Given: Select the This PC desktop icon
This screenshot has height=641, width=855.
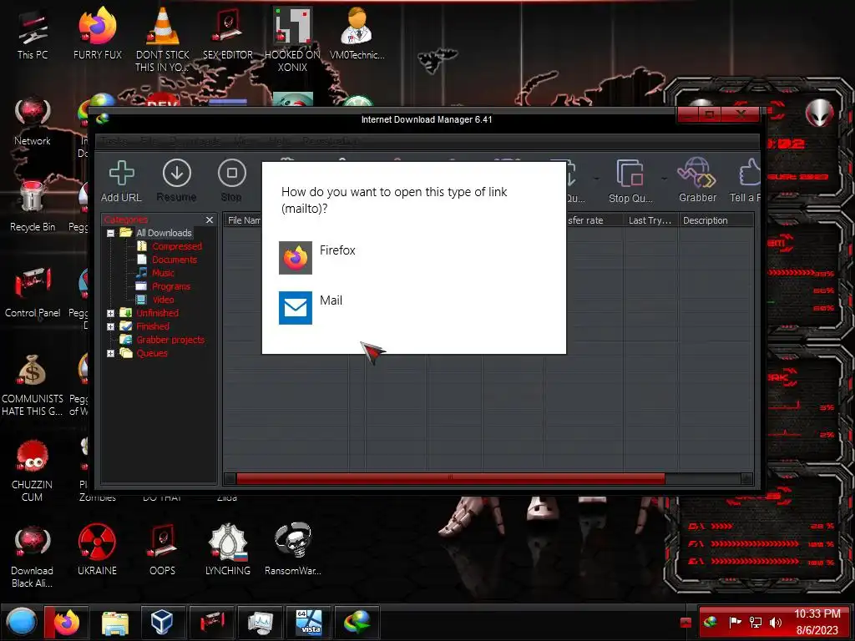Looking at the screenshot, I should pyautogui.click(x=33, y=35).
